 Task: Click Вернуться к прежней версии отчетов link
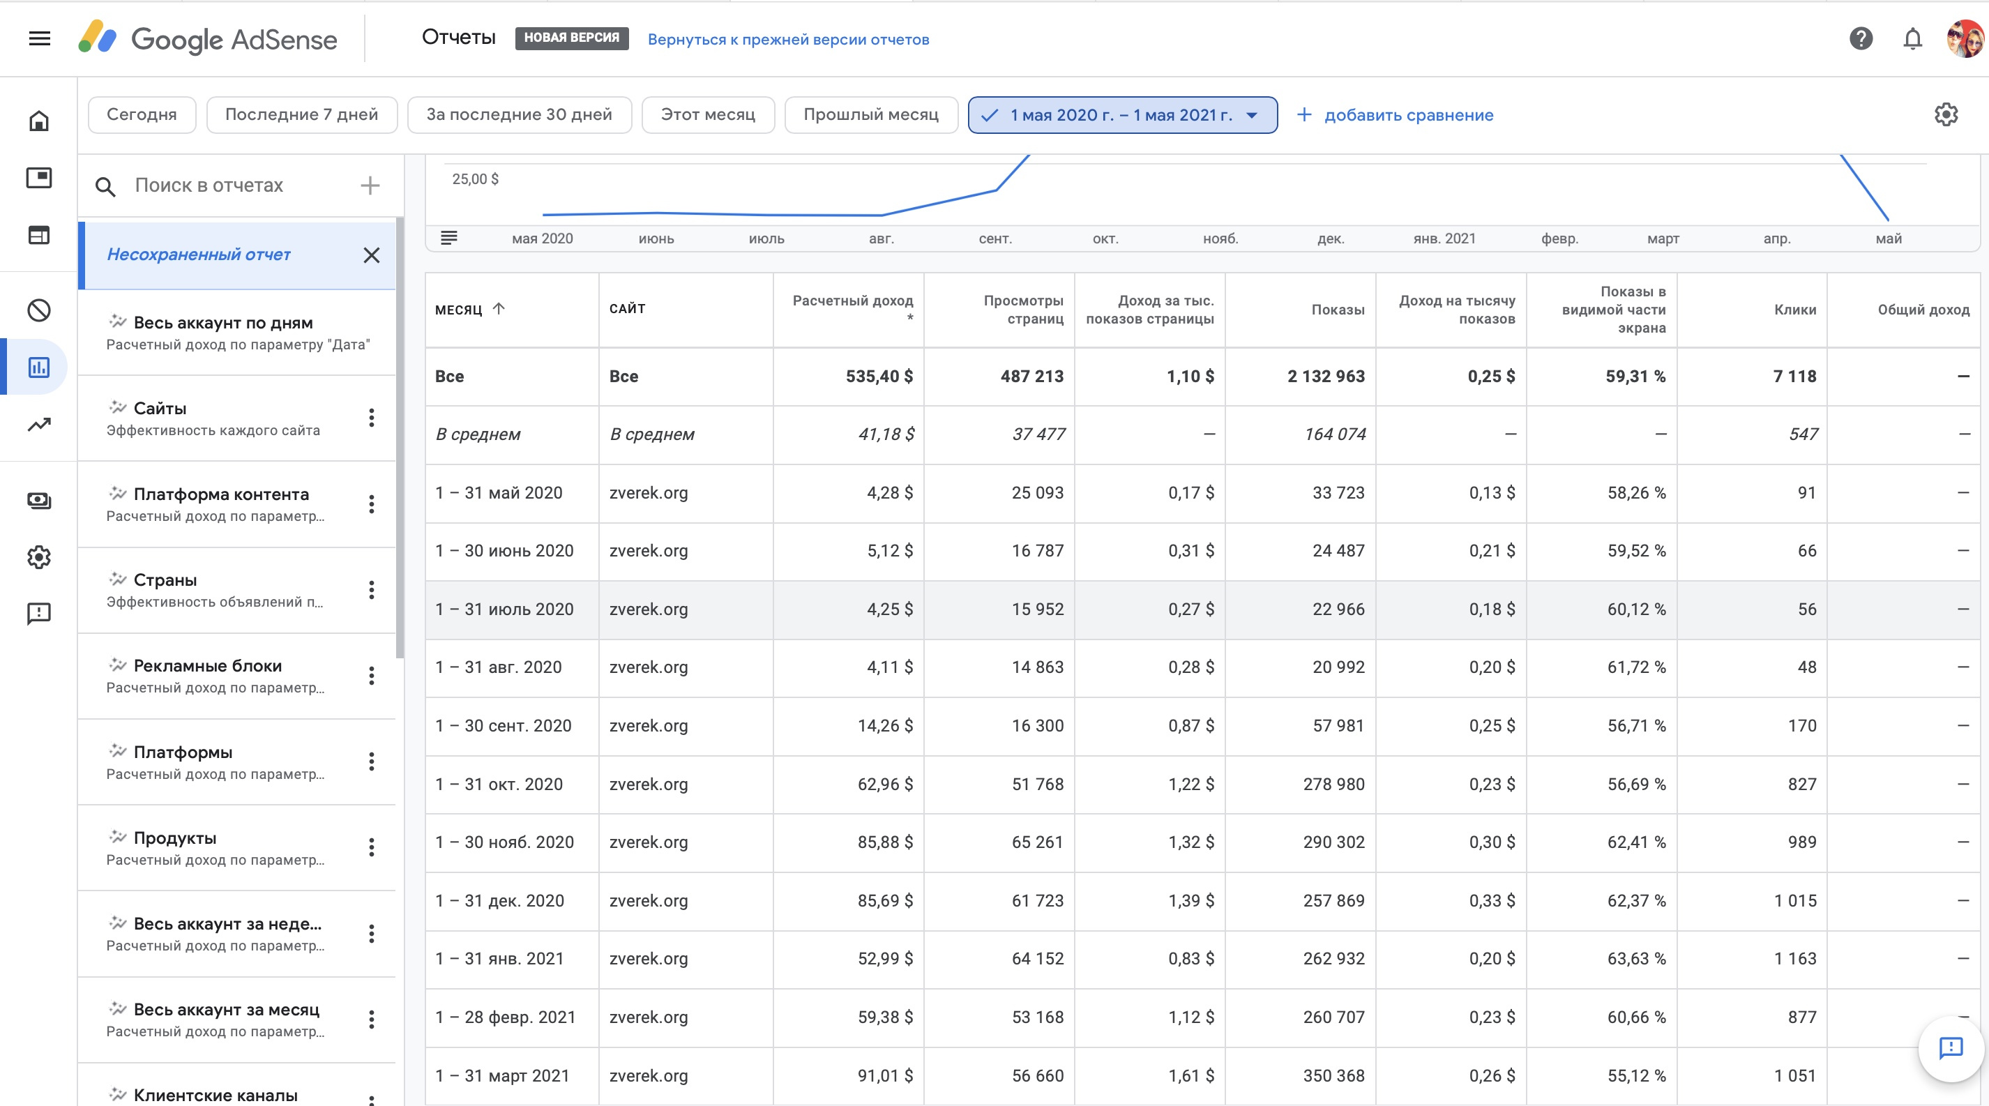click(x=787, y=39)
